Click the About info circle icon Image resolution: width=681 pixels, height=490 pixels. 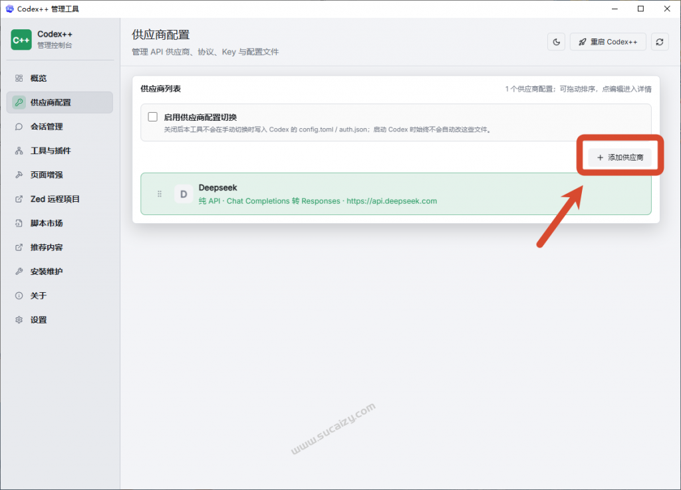tap(19, 295)
